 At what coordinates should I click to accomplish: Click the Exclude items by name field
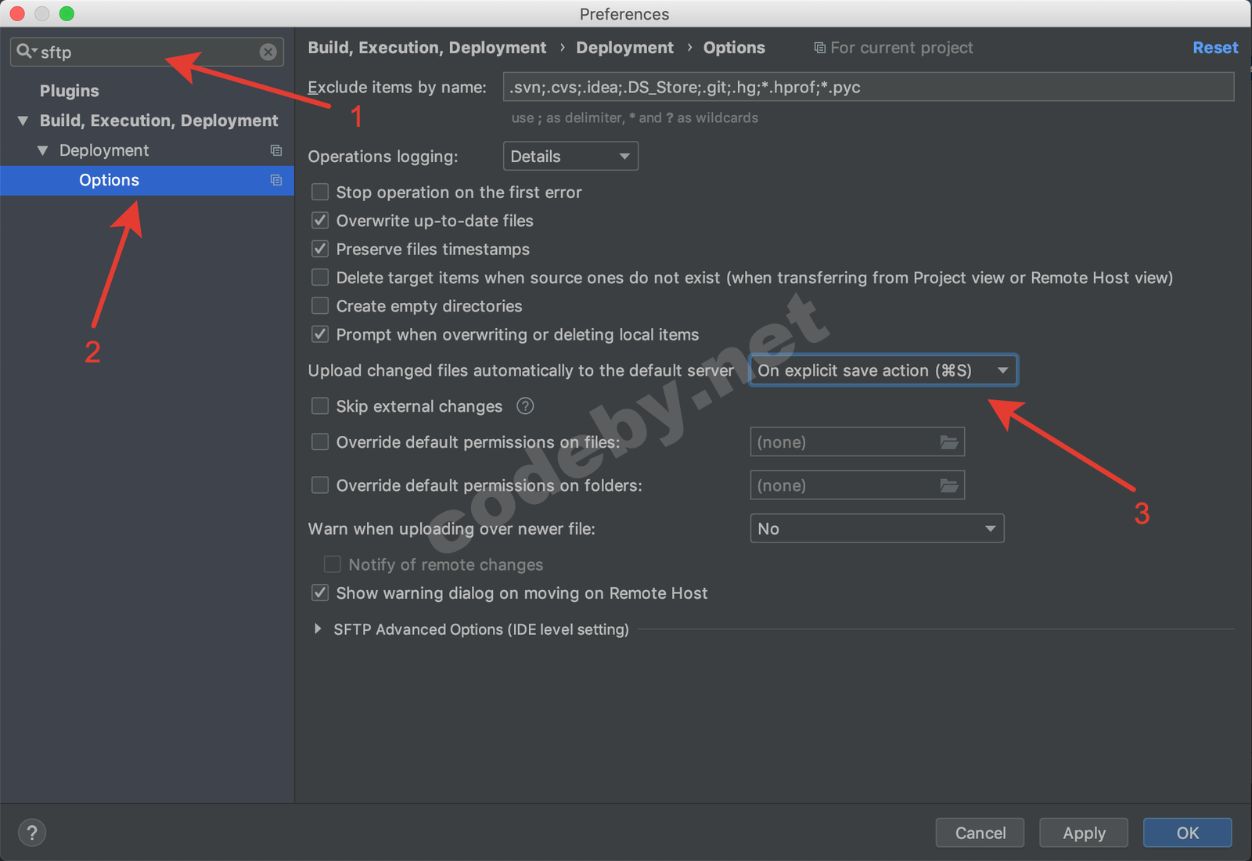[x=869, y=87]
